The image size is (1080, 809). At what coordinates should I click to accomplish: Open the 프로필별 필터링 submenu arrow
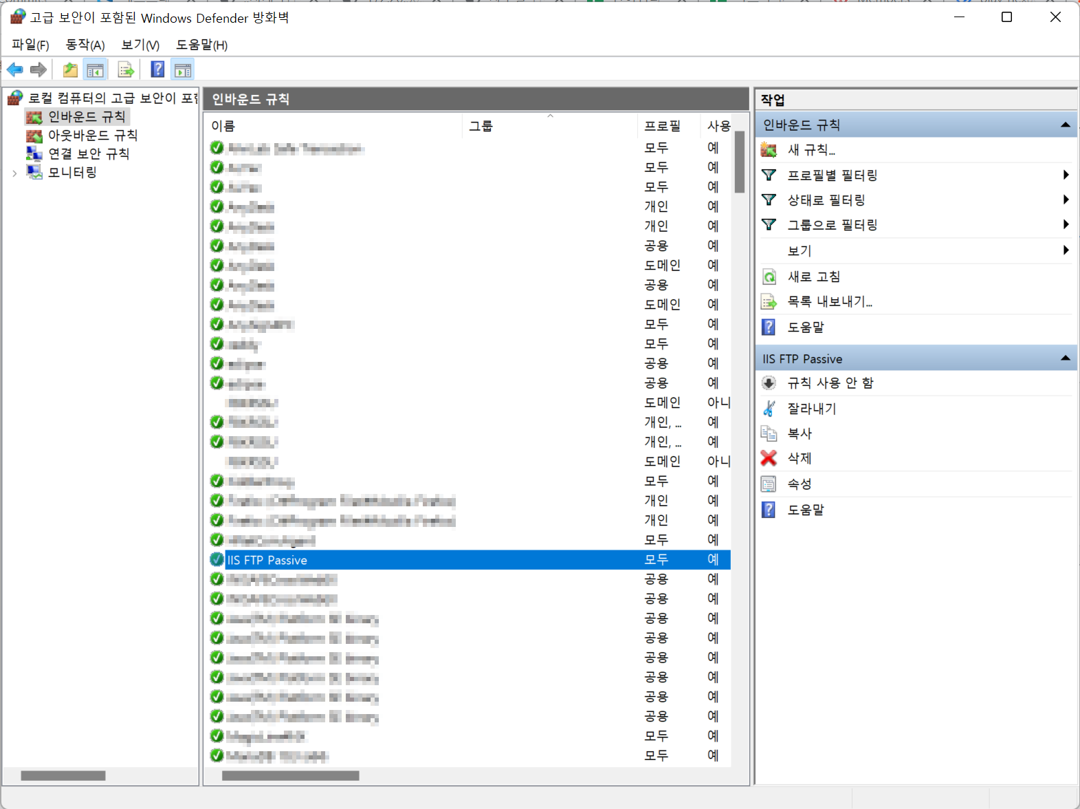pos(1066,175)
